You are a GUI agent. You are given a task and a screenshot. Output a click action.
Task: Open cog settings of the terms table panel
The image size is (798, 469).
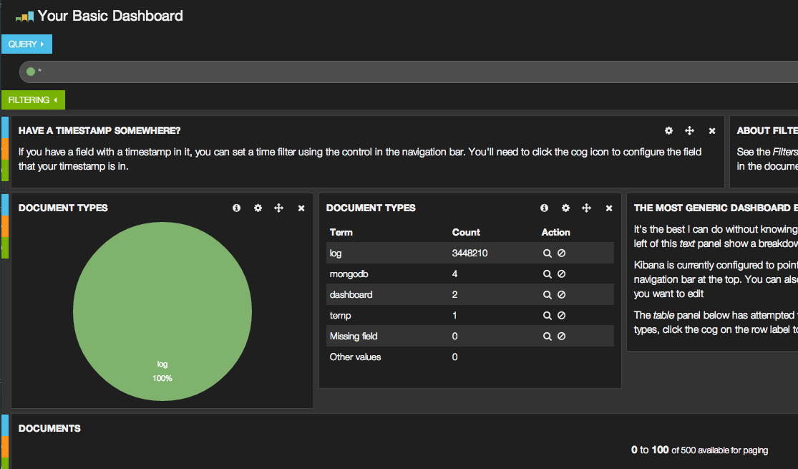pos(565,208)
